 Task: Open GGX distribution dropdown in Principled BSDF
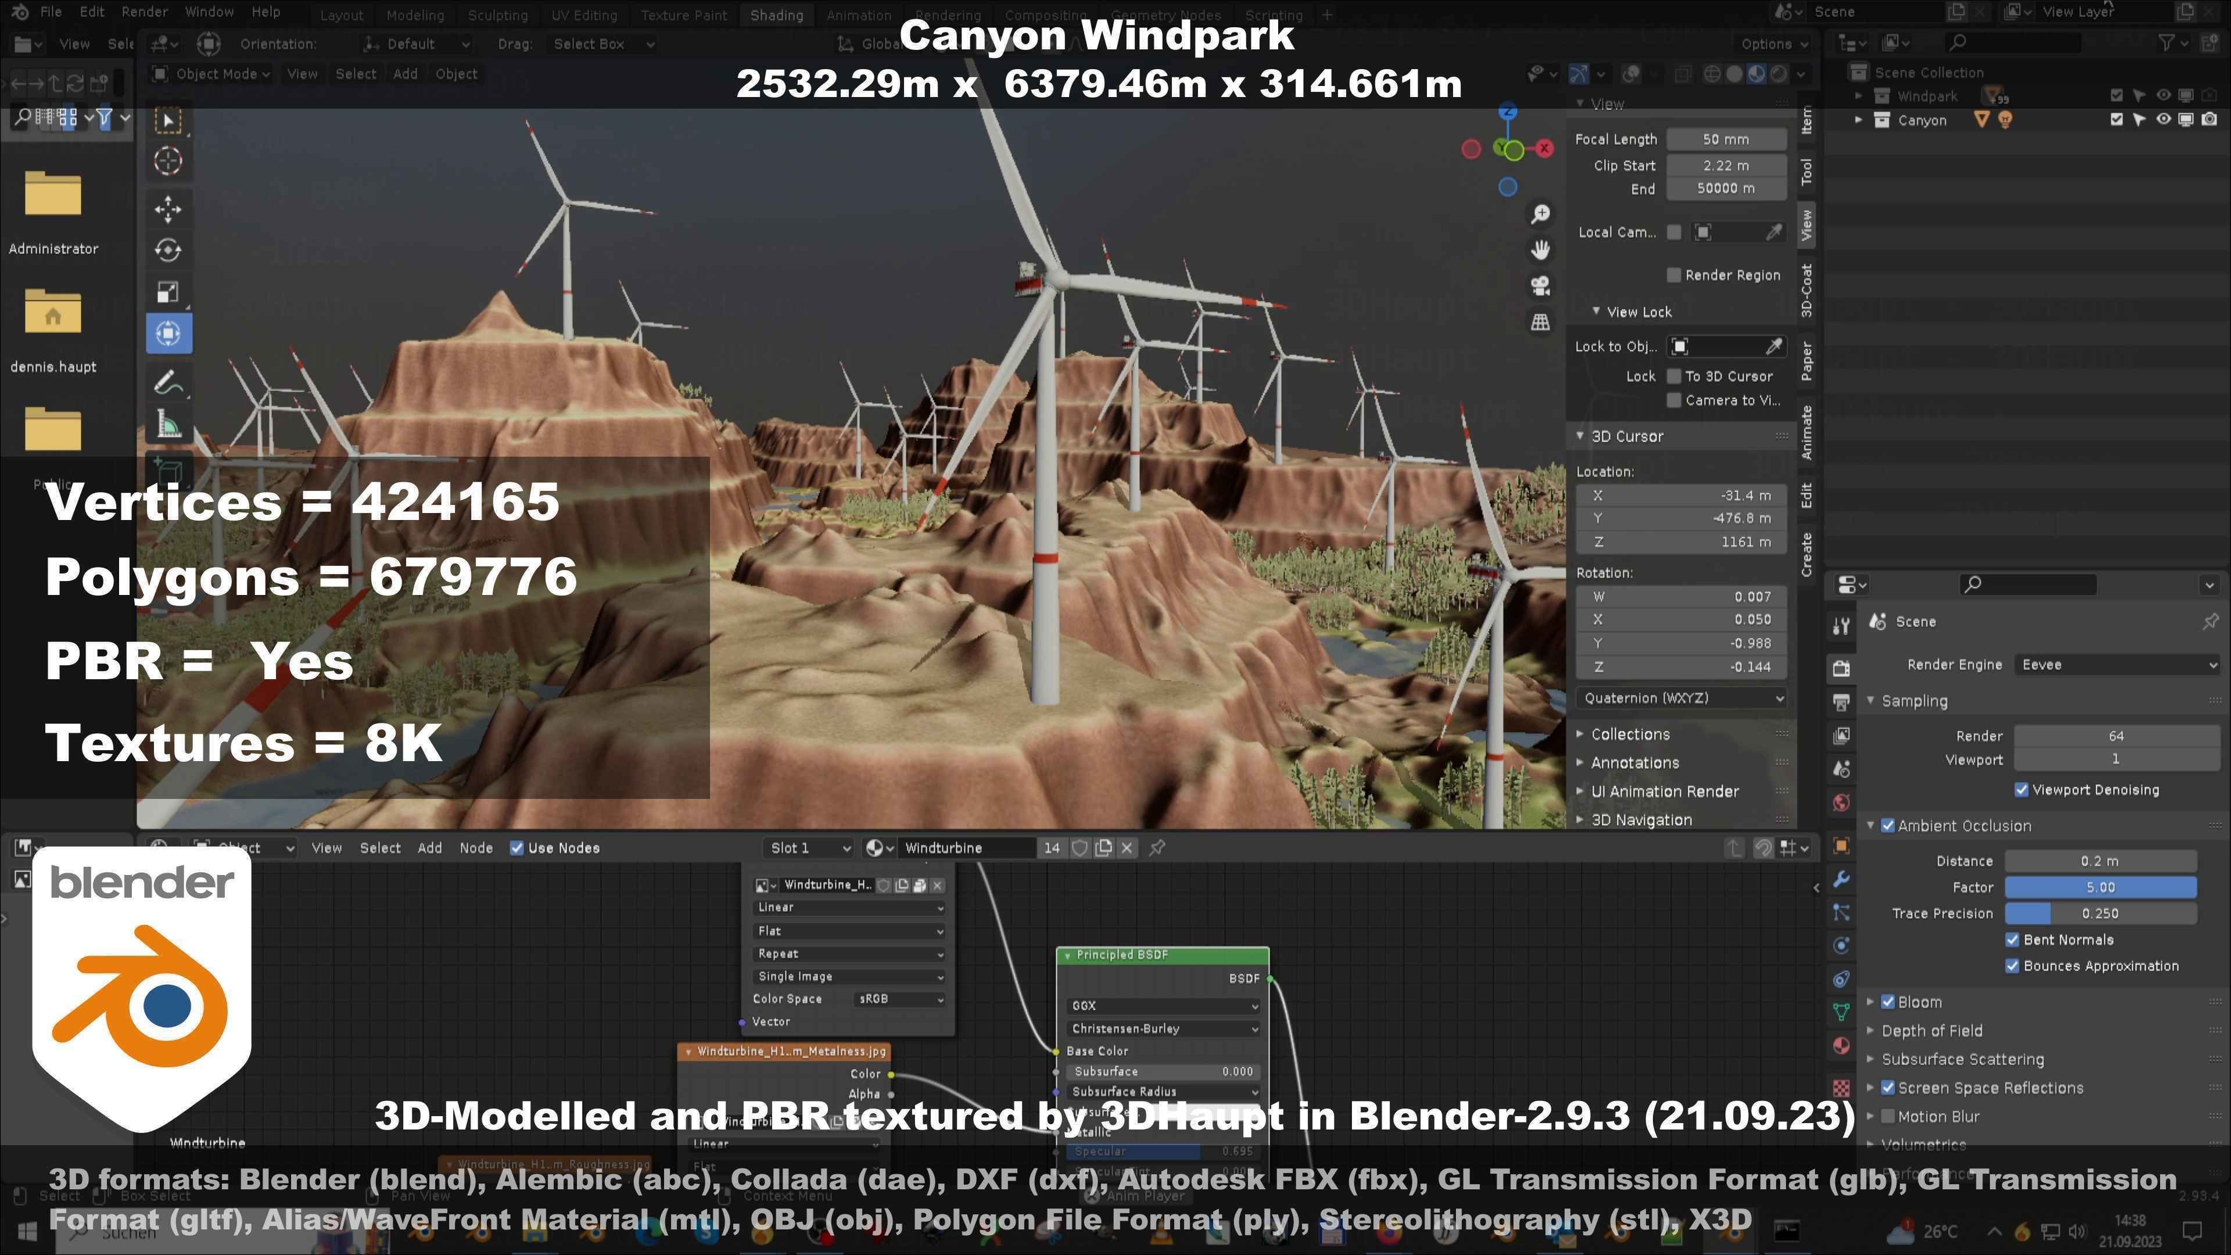tap(1163, 1006)
